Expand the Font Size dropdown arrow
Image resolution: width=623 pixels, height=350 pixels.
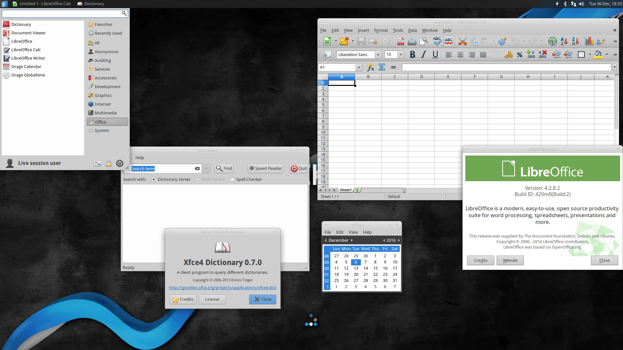coord(401,54)
